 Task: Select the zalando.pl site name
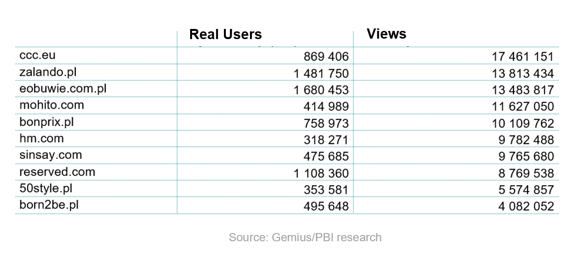coord(48,72)
